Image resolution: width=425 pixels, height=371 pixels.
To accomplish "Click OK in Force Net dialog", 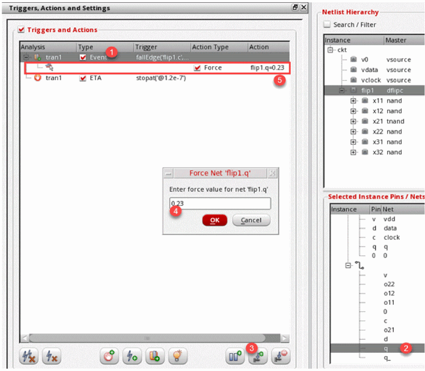I will click(215, 220).
